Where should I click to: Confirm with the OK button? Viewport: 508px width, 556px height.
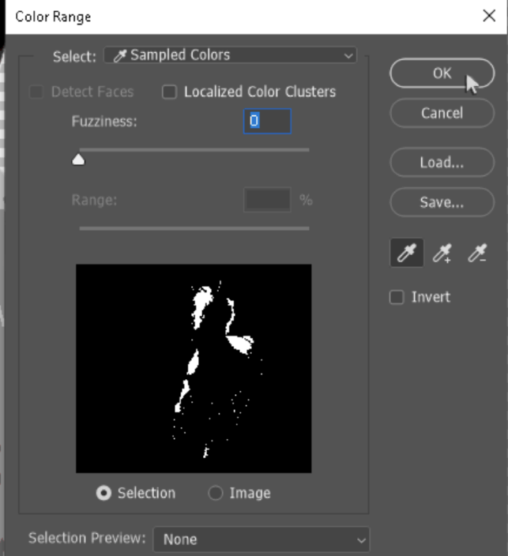pyautogui.click(x=442, y=73)
